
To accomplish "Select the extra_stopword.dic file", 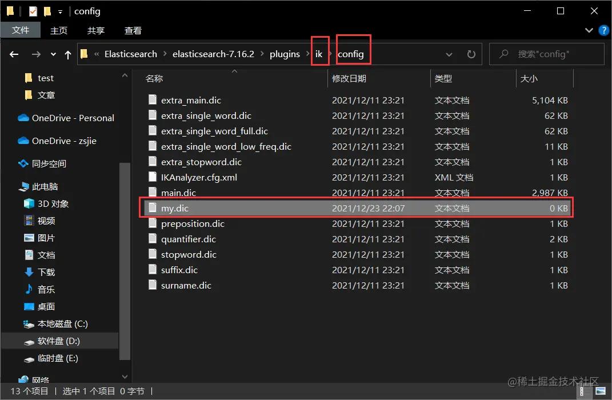I will 357,162.
